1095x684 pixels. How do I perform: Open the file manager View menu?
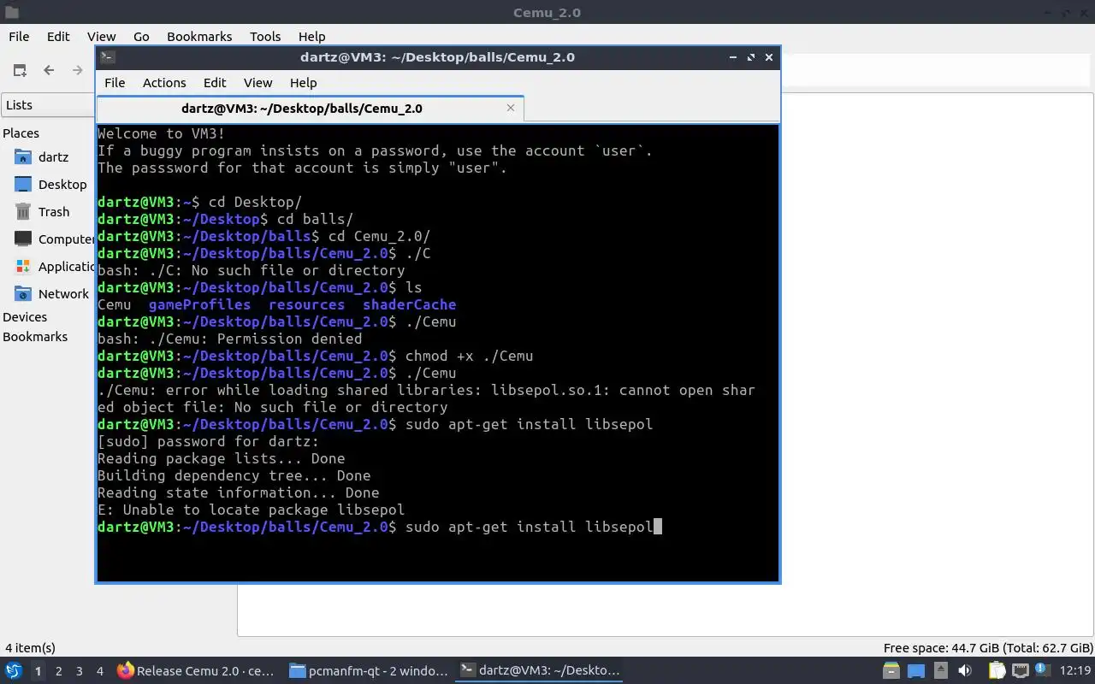[101, 37]
